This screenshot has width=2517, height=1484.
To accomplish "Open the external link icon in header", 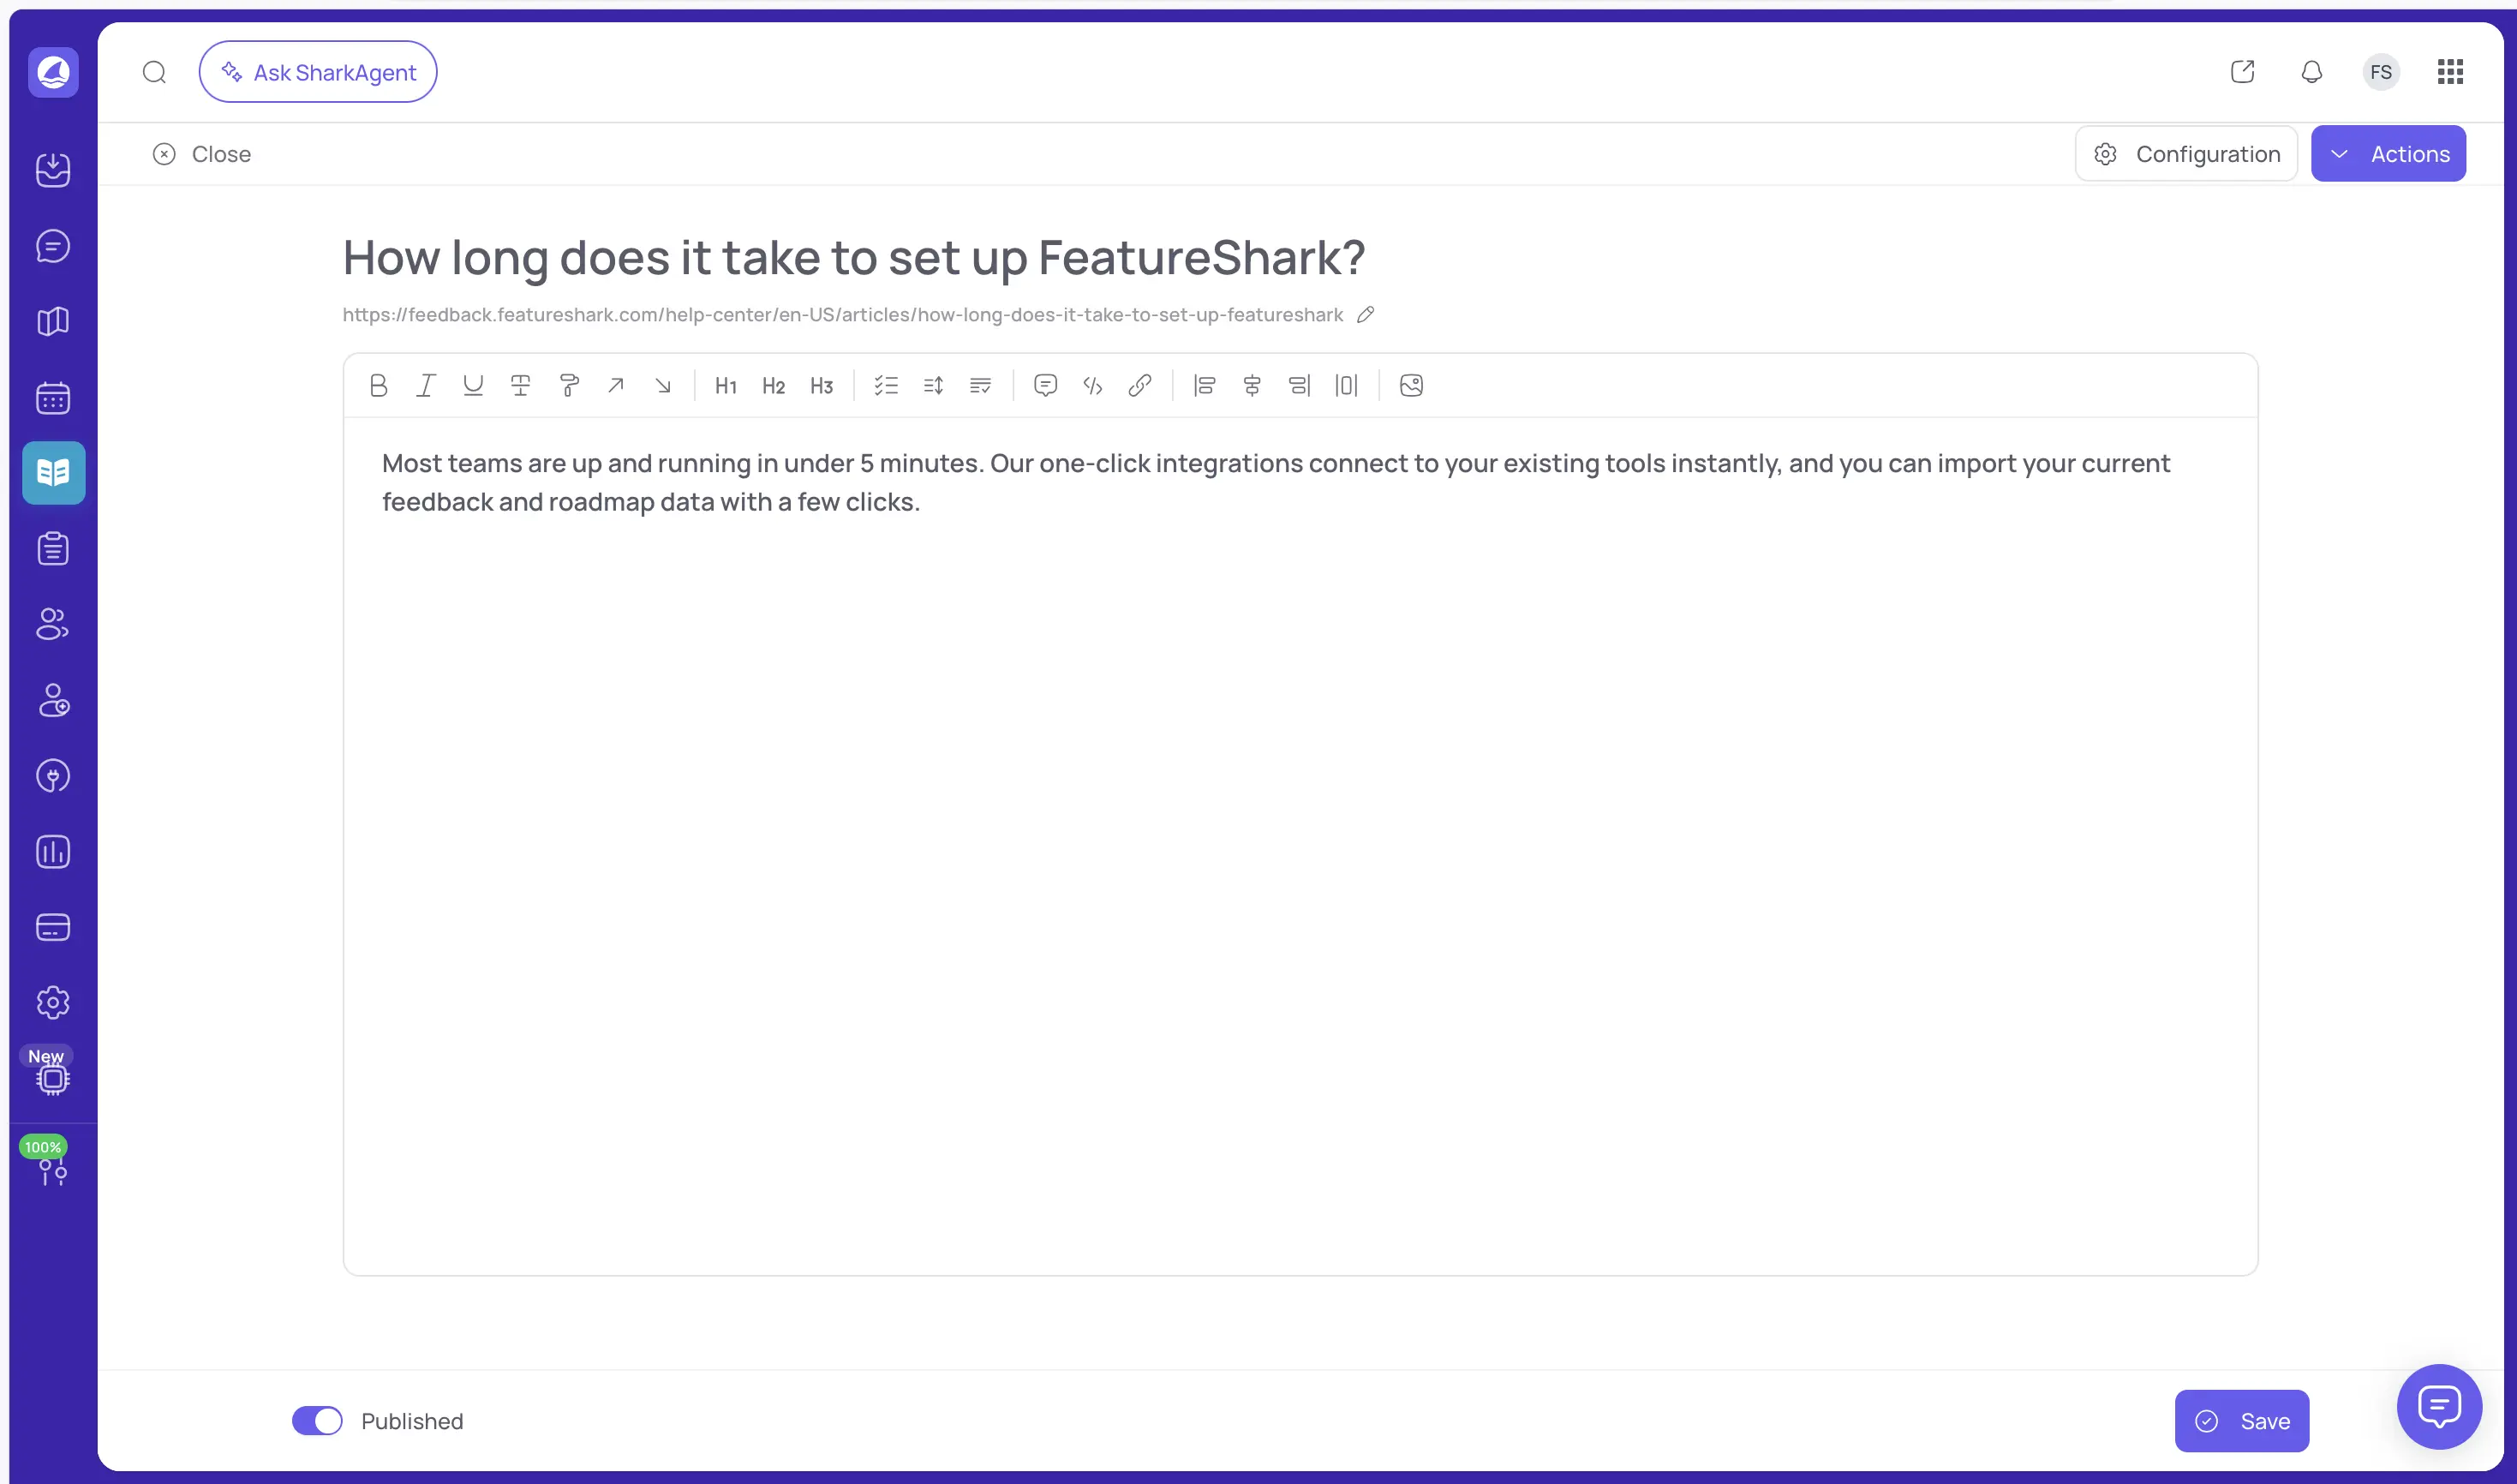I will (x=2242, y=72).
